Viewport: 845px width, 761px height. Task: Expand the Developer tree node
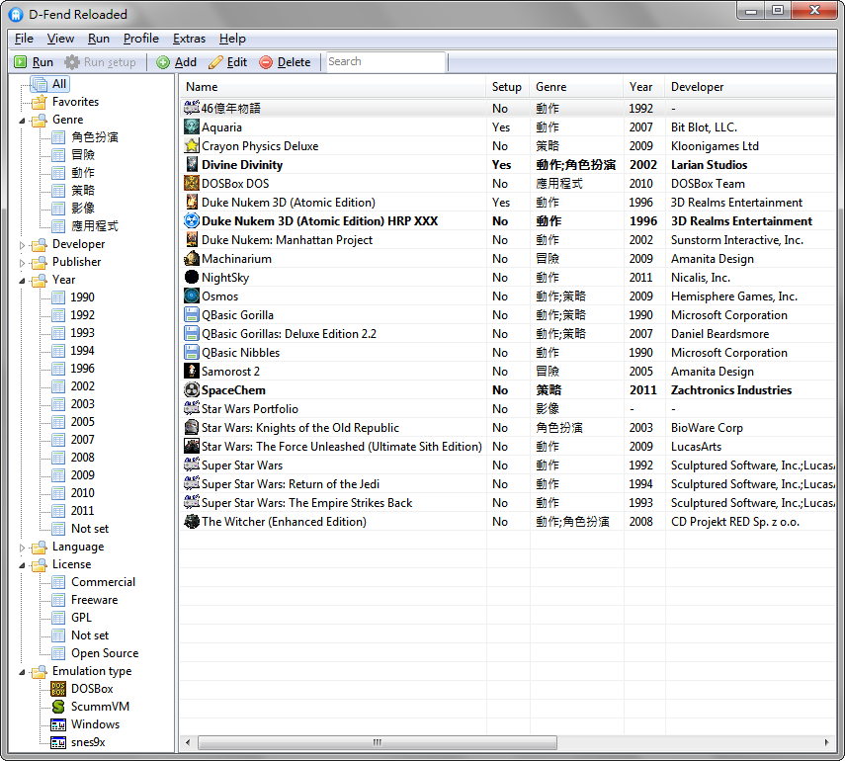(x=22, y=245)
